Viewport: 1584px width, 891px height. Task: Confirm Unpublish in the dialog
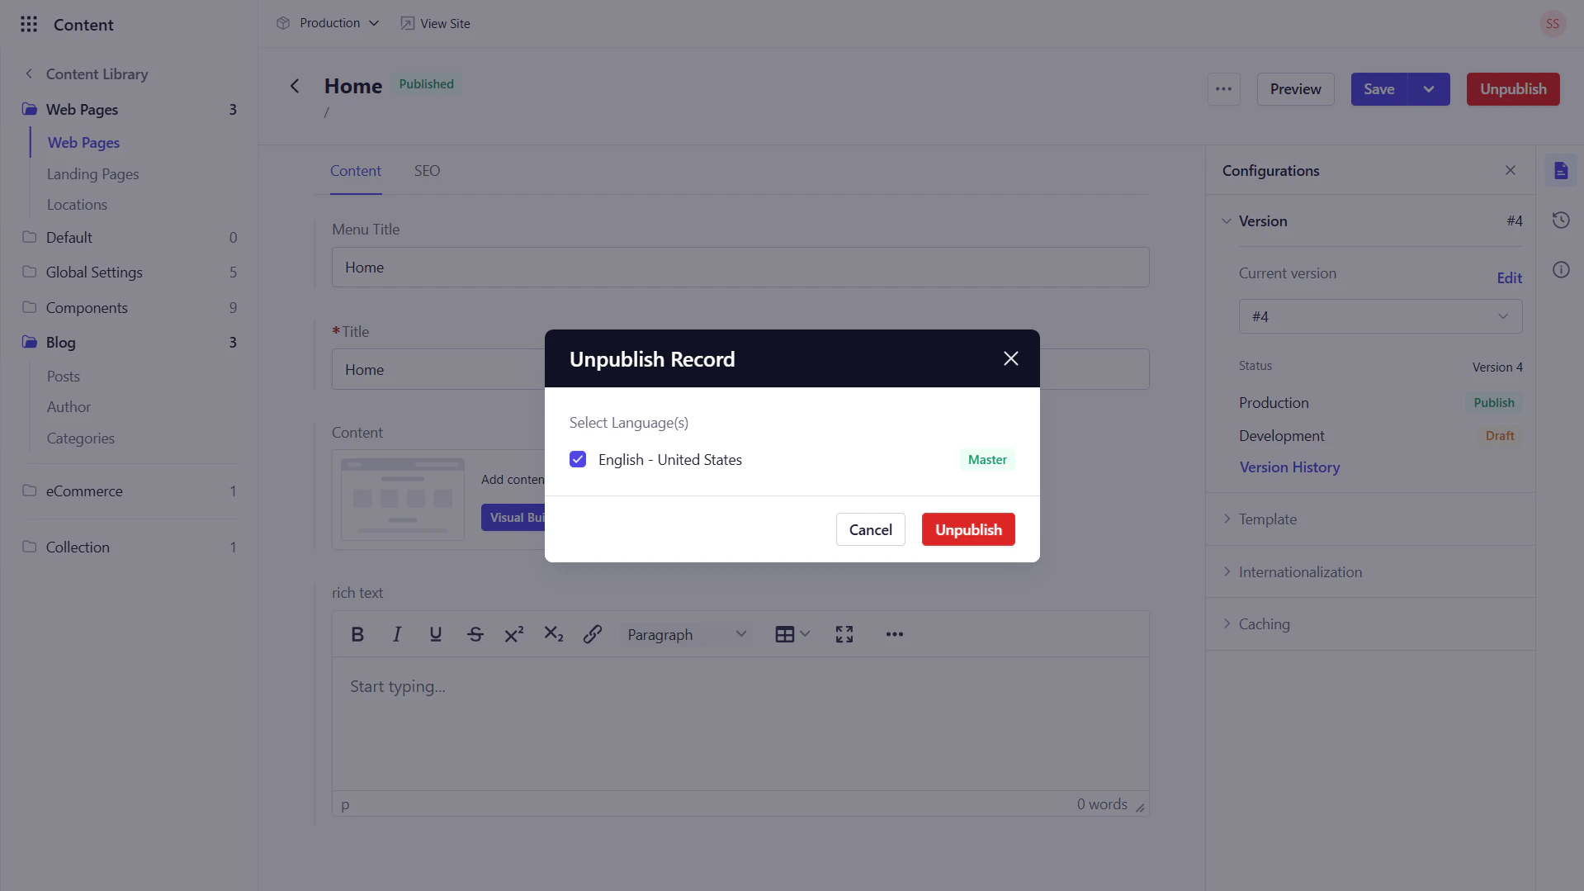coord(968,529)
